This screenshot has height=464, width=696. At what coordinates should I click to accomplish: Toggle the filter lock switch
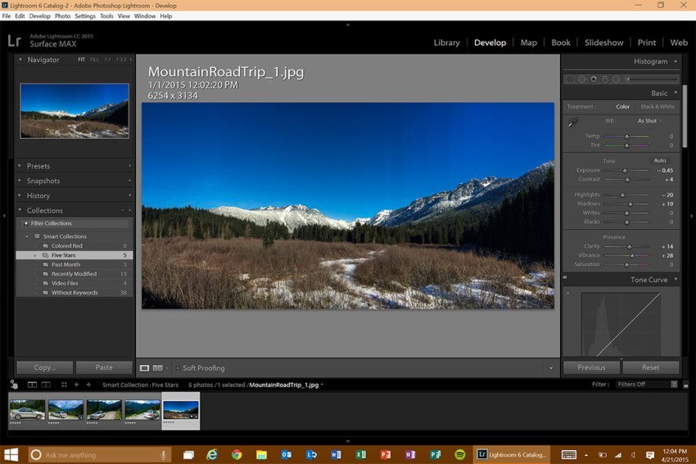[686, 385]
